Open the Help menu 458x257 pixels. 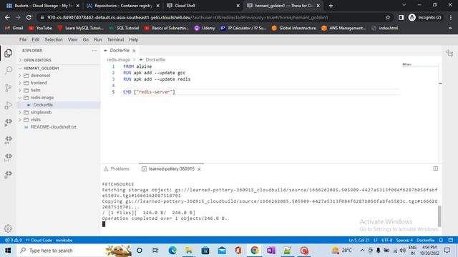134,40
